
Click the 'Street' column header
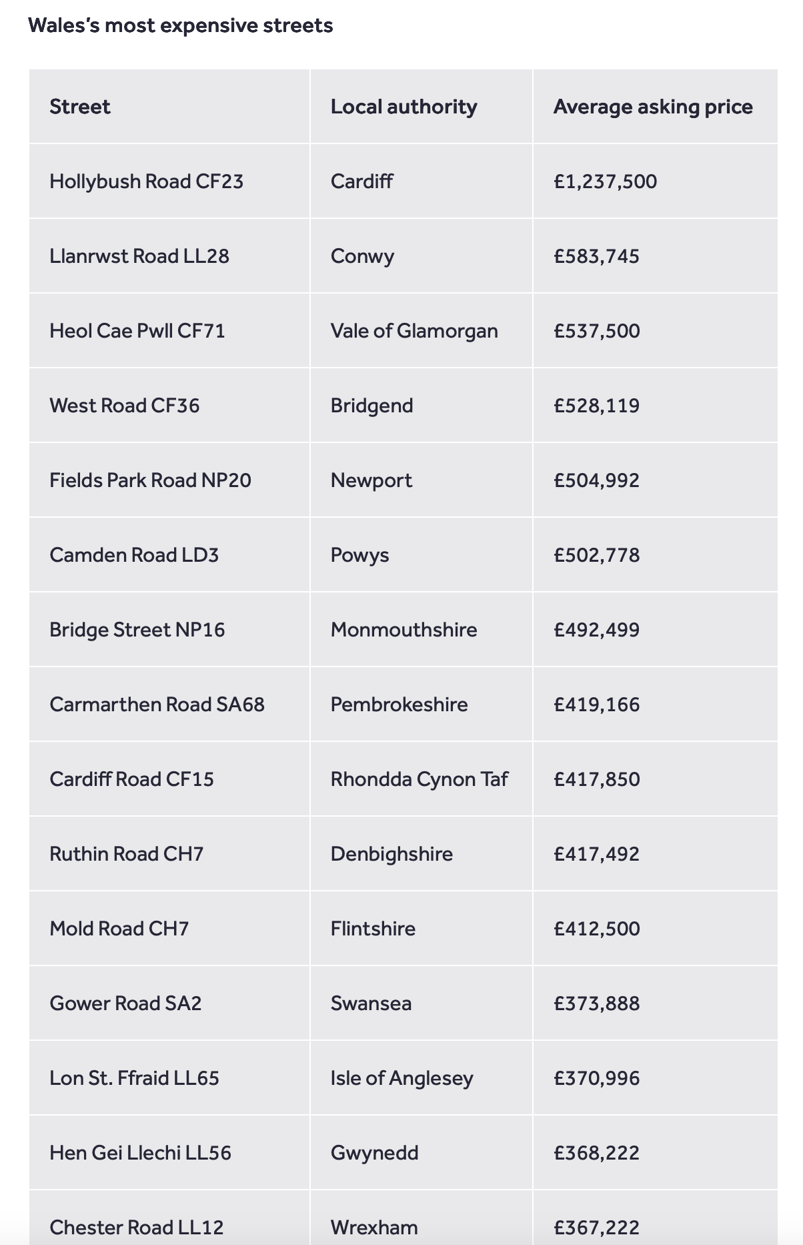(80, 107)
